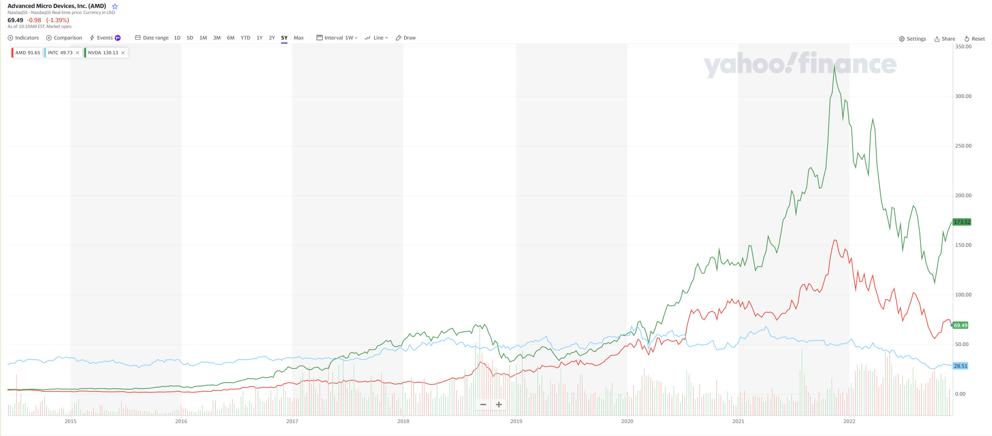Open chart Settings gear
The width and height of the screenshot is (992, 436).
click(902, 39)
